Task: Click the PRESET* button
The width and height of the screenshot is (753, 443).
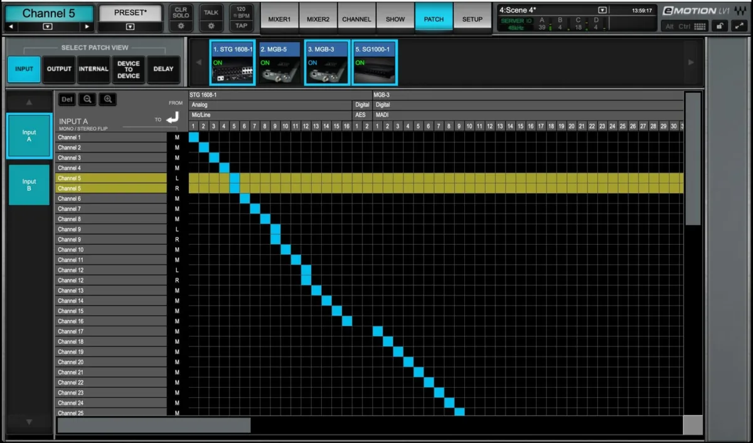Action: click(x=130, y=13)
